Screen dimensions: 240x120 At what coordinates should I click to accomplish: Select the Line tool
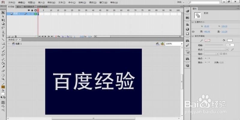(x=3, y=40)
